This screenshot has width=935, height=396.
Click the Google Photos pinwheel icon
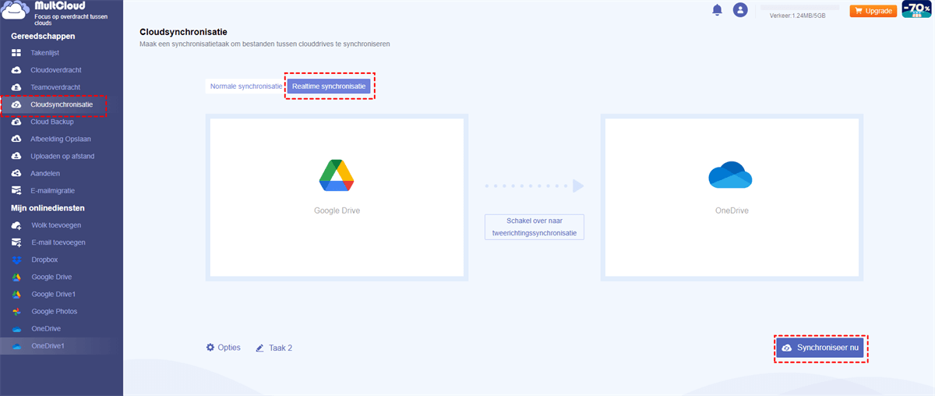click(x=16, y=311)
